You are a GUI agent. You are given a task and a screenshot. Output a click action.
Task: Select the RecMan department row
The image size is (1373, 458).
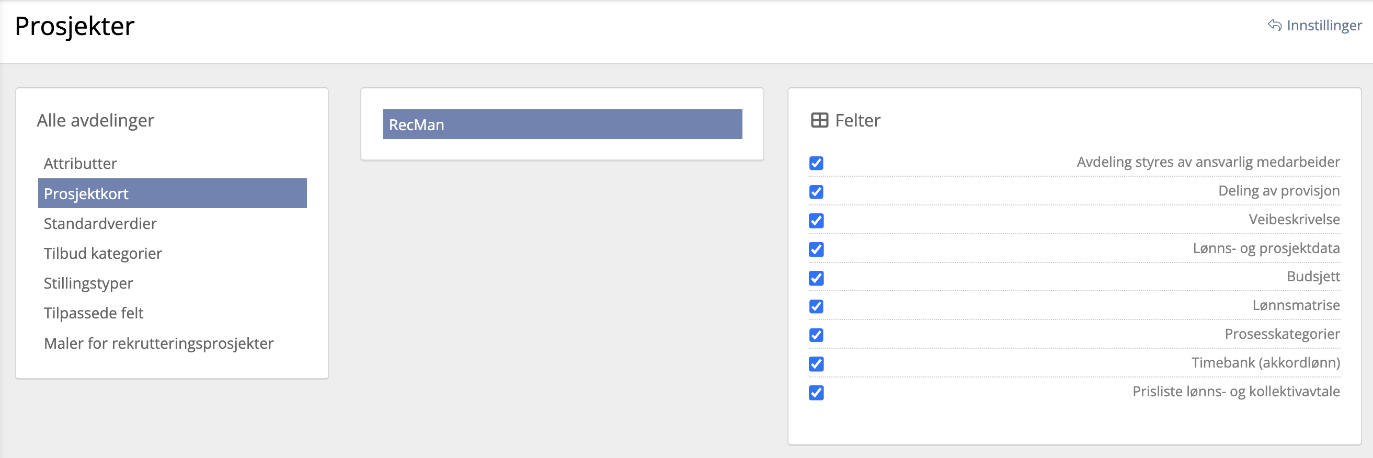(562, 125)
